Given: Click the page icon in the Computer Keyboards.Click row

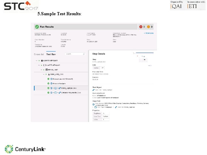Looking at the screenshot, I should pos(55,93).
